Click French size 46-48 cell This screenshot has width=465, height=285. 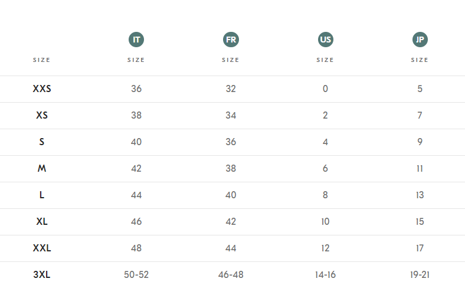point(231,275)
